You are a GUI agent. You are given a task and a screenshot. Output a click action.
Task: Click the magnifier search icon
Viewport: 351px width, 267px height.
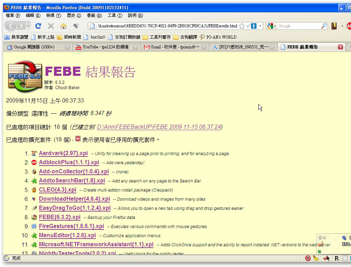(x=324, y=26)
